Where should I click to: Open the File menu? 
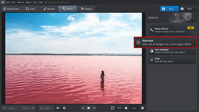coord(3,2)
